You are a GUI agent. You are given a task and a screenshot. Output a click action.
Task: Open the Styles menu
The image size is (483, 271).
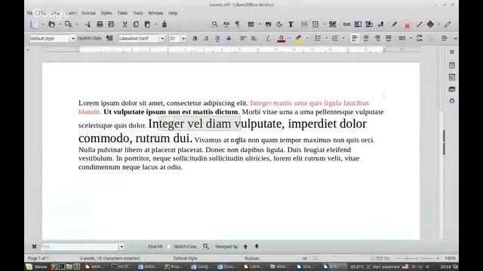[x=106, y=14]
